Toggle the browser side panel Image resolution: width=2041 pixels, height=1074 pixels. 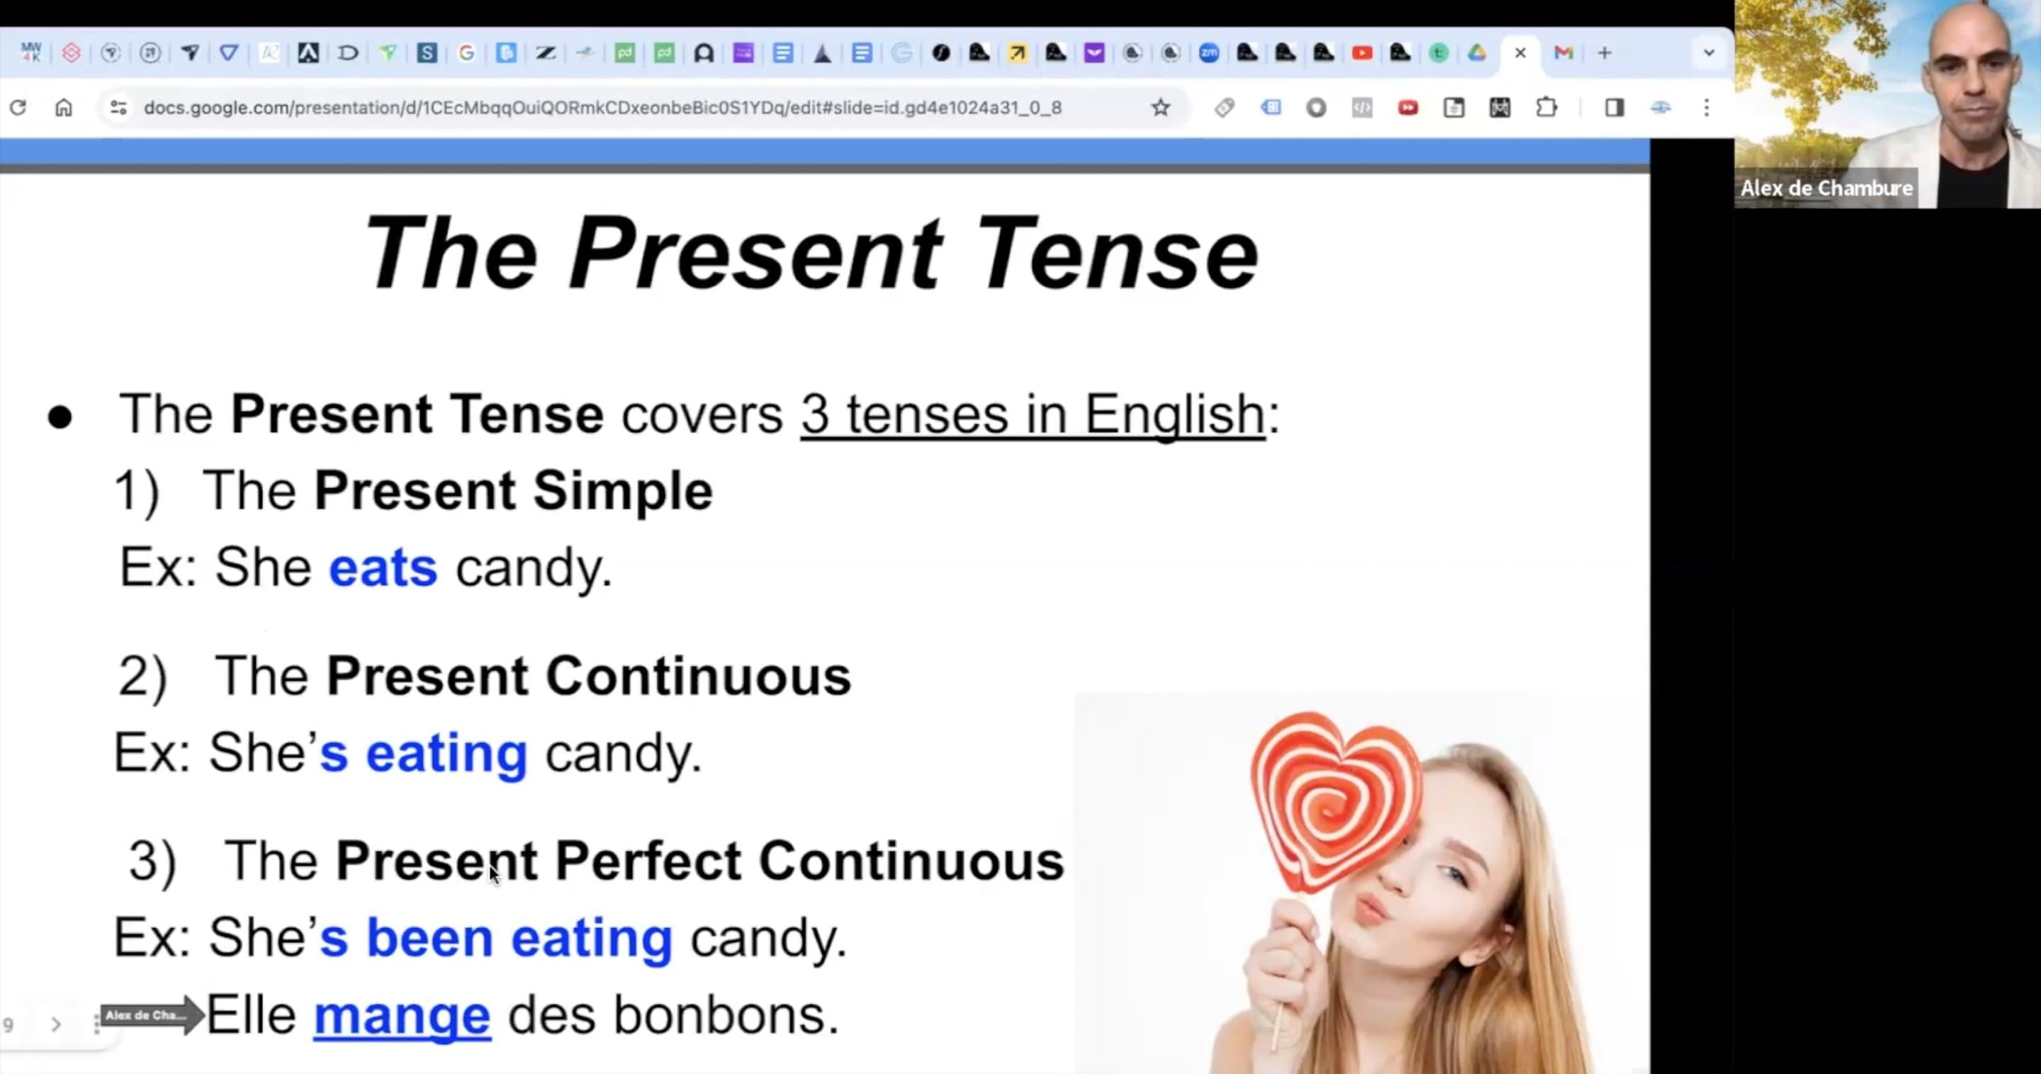pyautogui.click(x=1615, y=108)
